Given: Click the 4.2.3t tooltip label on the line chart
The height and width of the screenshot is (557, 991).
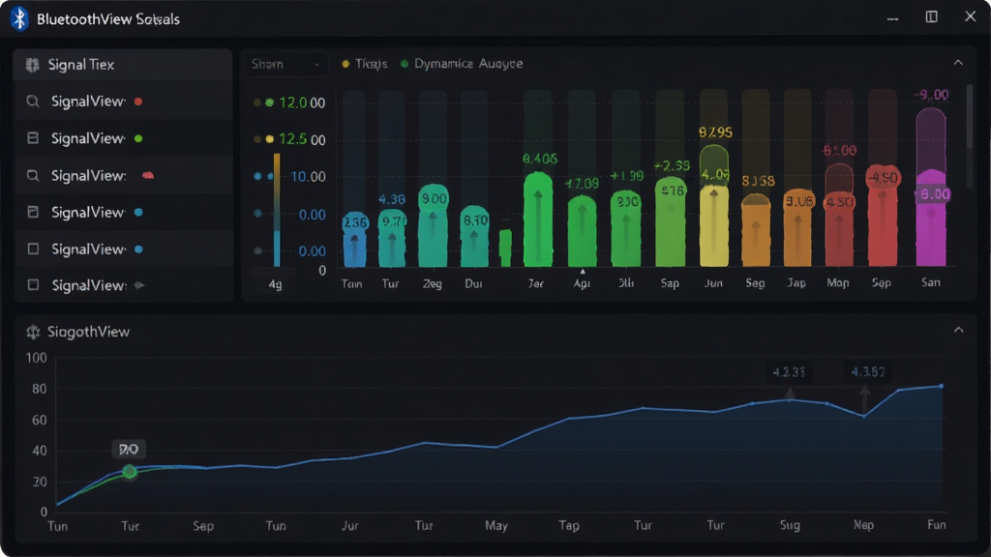Looking at the screenshot, I should tap(789, 372).
